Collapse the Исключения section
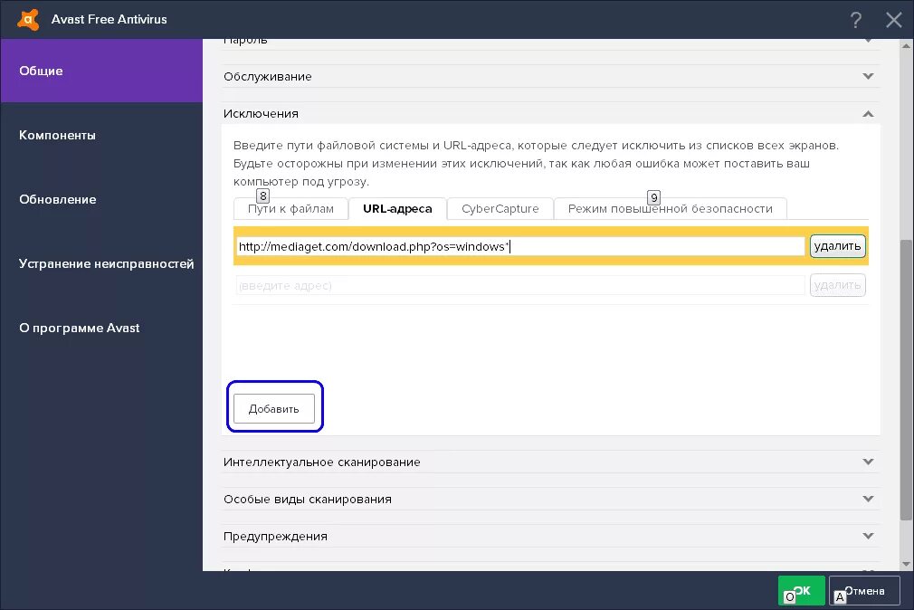Viewport: 914px width, 610px height. tap(550, 113)
